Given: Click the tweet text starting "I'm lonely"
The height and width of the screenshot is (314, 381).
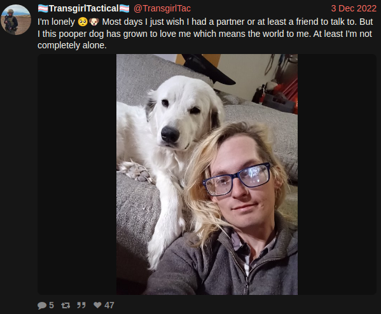Looking at the screenshot, I should point(205,34).
